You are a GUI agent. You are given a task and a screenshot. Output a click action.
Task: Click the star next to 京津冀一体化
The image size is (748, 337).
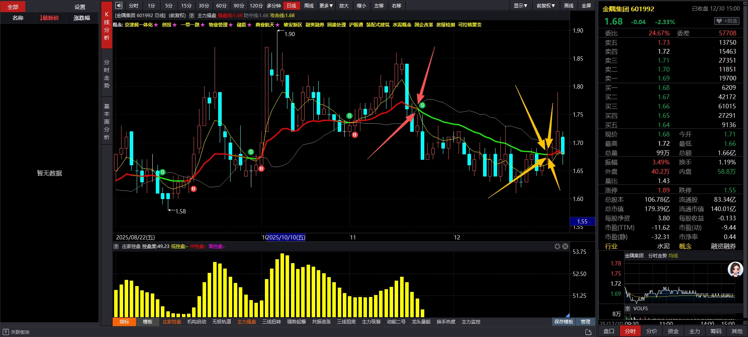[x=156, y=25]
